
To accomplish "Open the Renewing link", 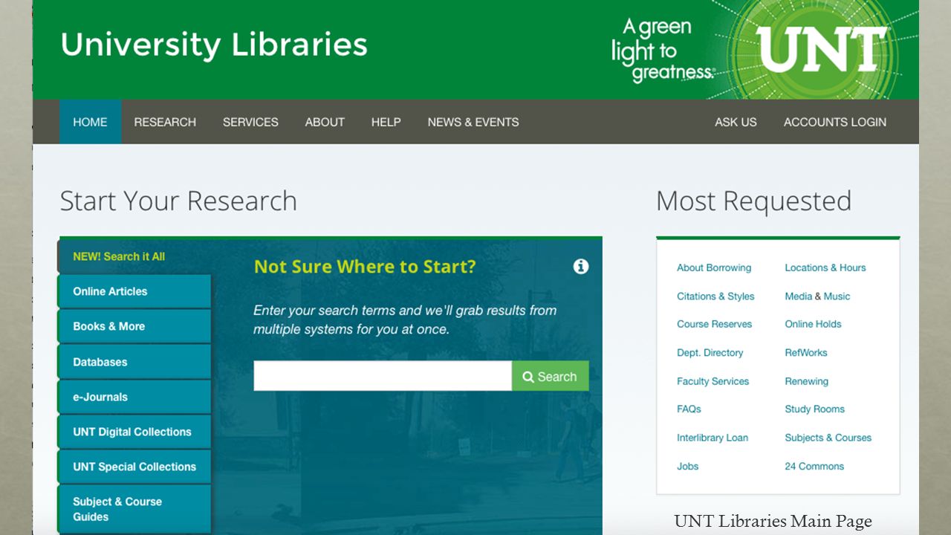I will 806,381.
